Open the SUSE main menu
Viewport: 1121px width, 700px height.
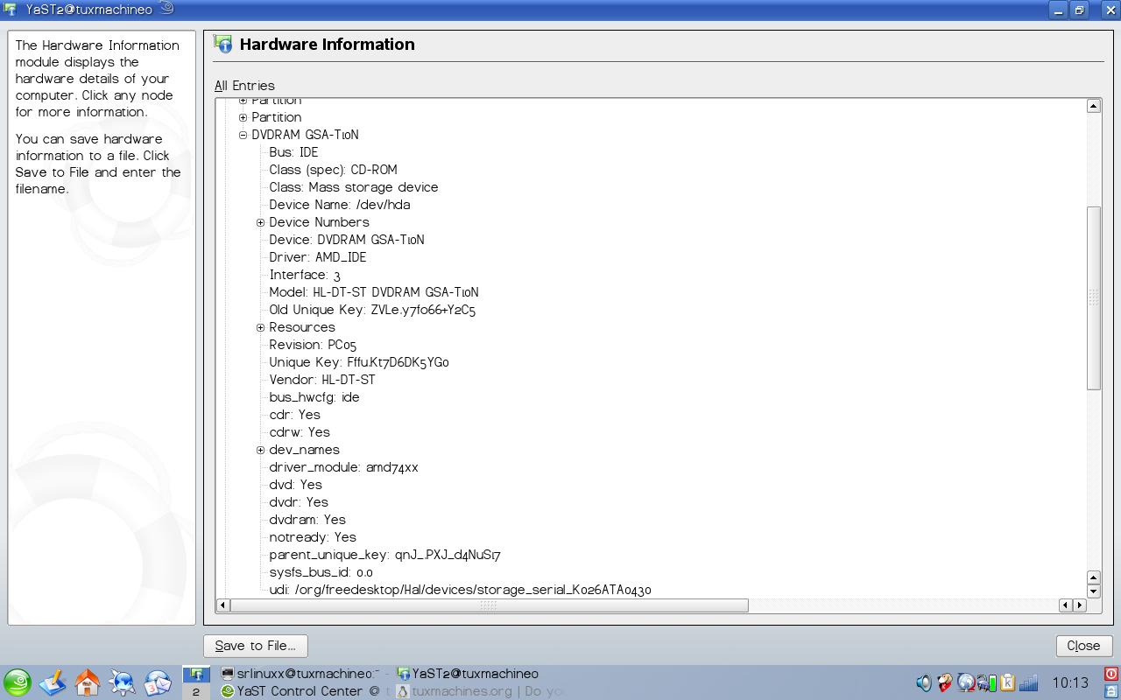(18, 682)
